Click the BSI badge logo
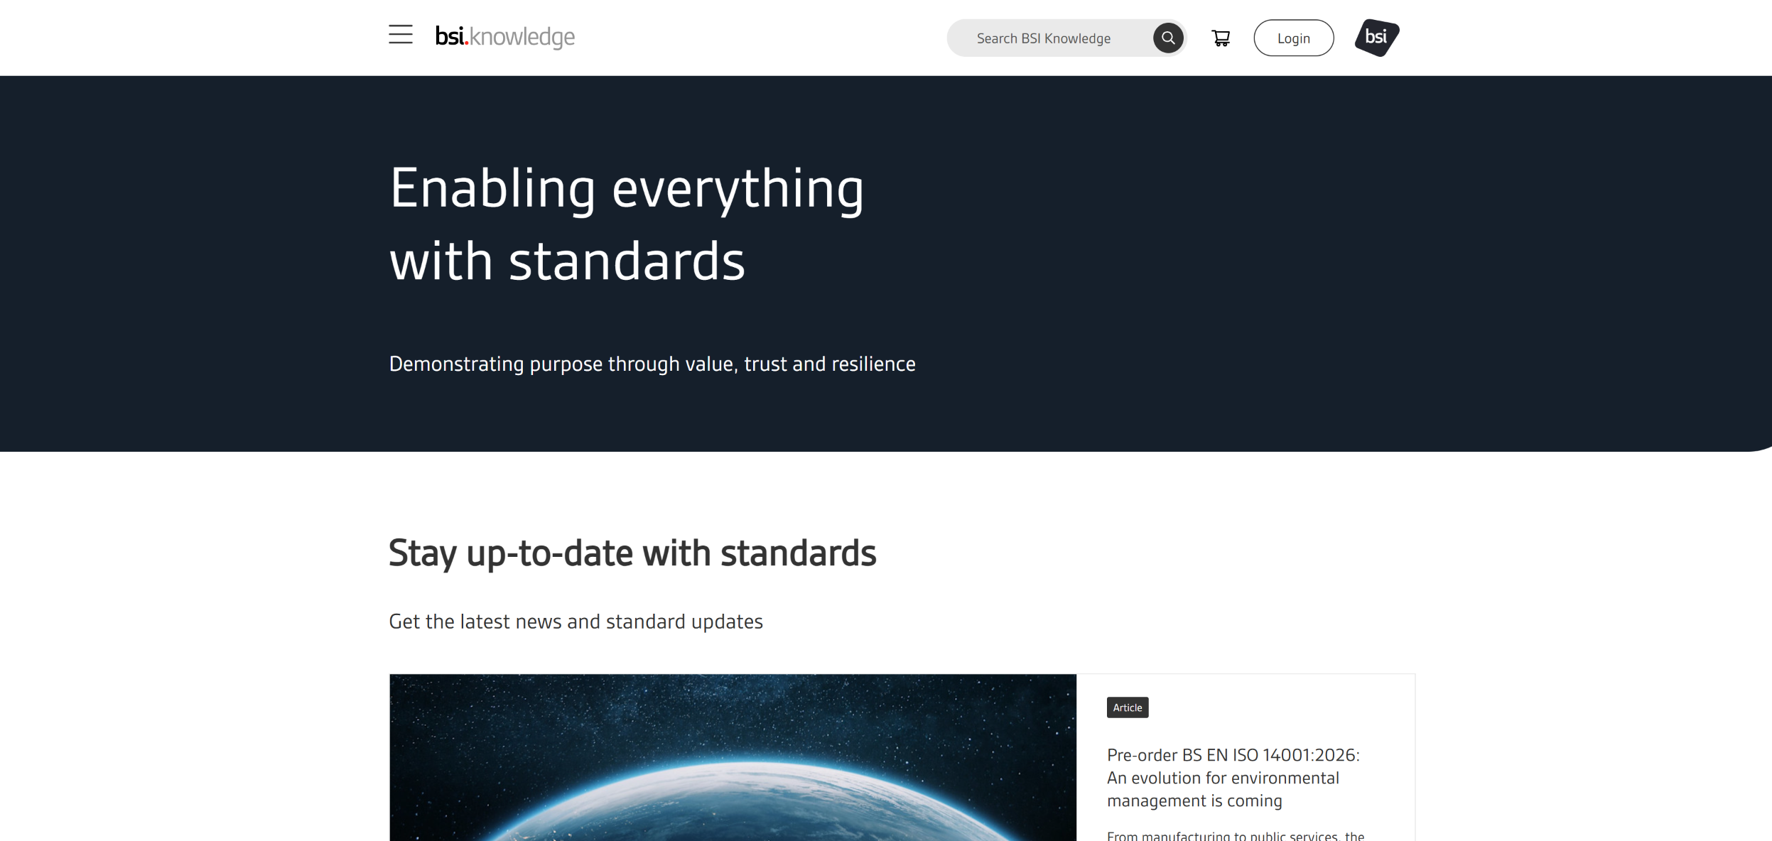 (1376, 38)
